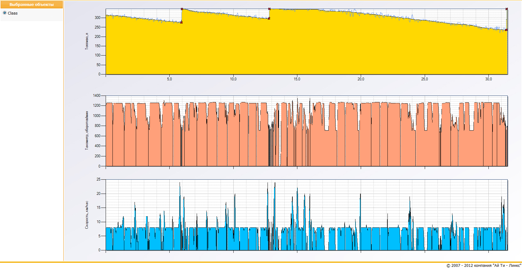Viewport: 522px width, 269px height.
Task: Click the "600" label on tachometer axis
Action: 98,136
